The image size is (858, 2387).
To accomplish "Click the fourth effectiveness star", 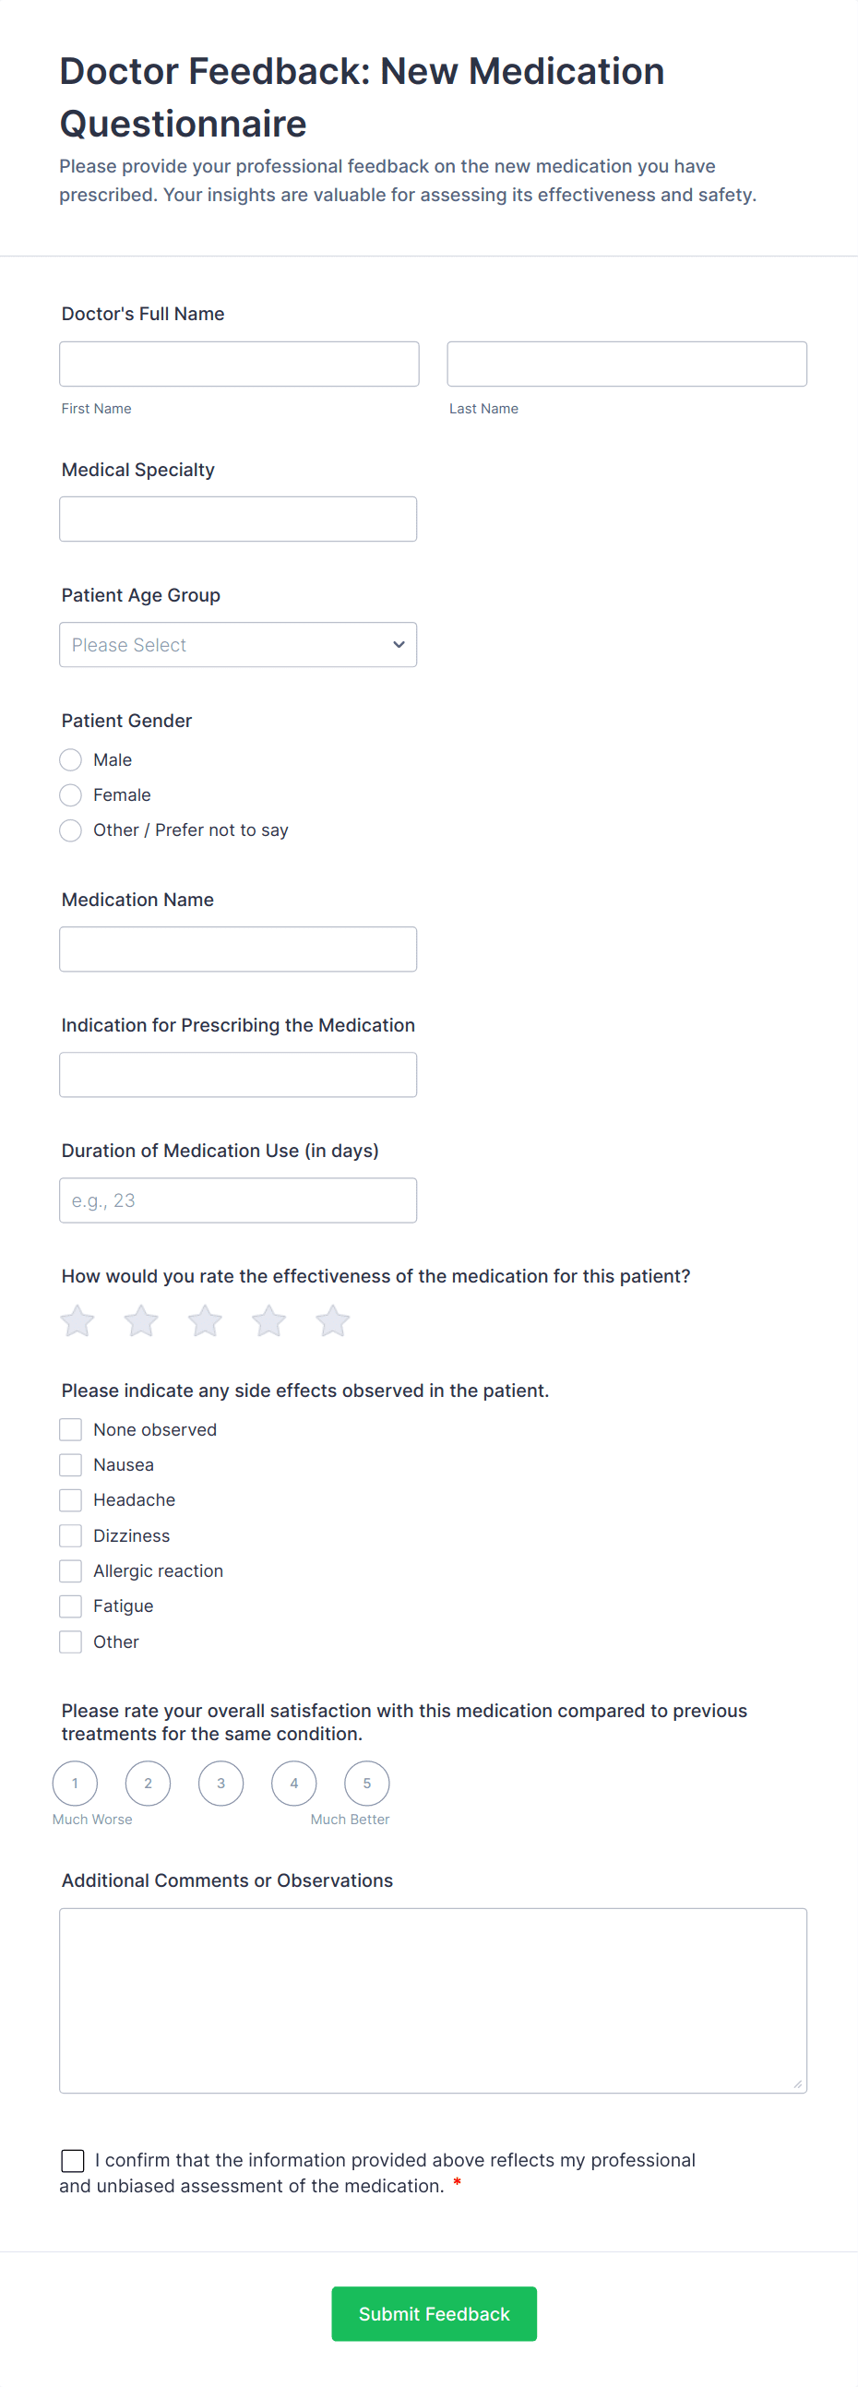I will pyautogui.click(x=268, y=1319).
